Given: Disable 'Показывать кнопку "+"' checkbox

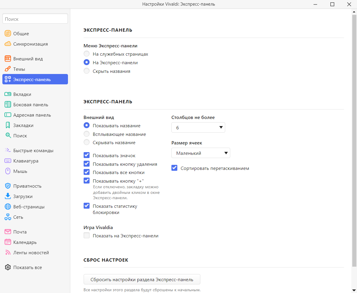Looking at the screenshot, I should coord(87,181).
